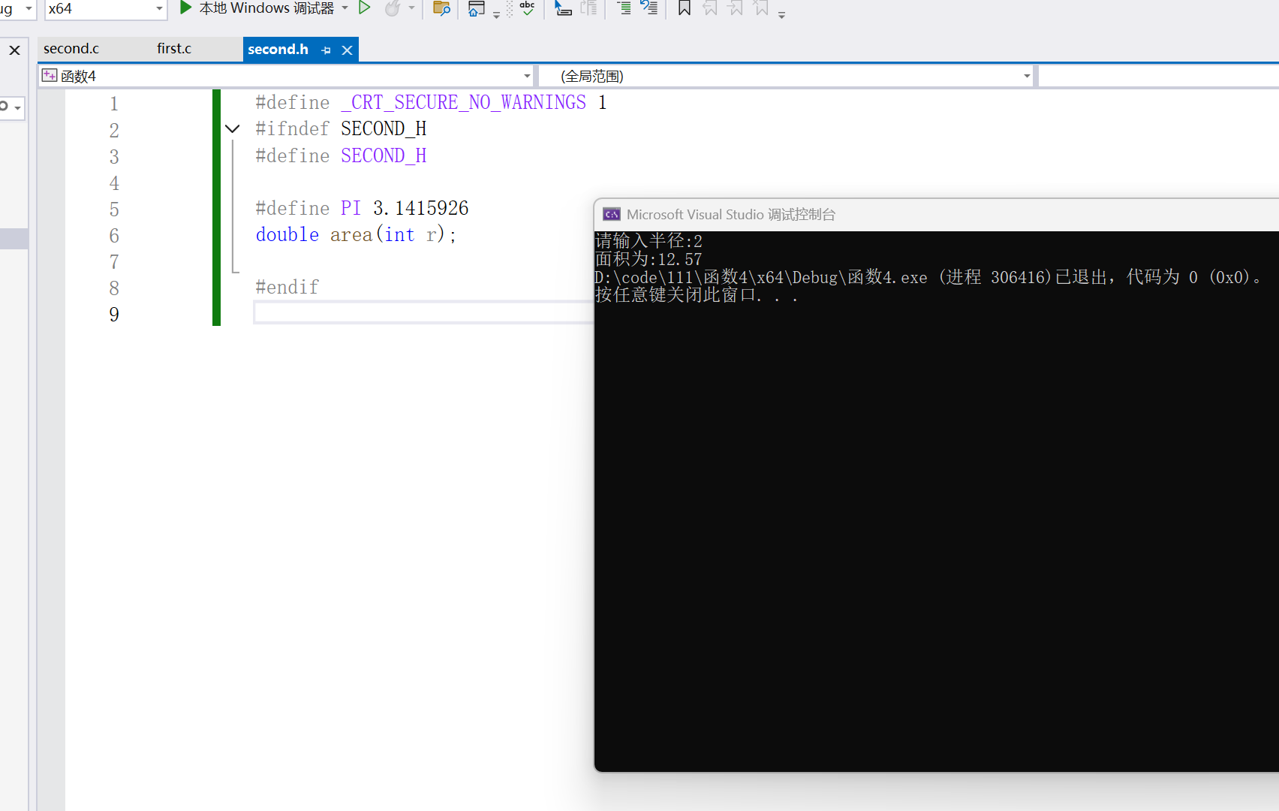Close the second.h tab

pyautogui.click(x=347, y=50)
